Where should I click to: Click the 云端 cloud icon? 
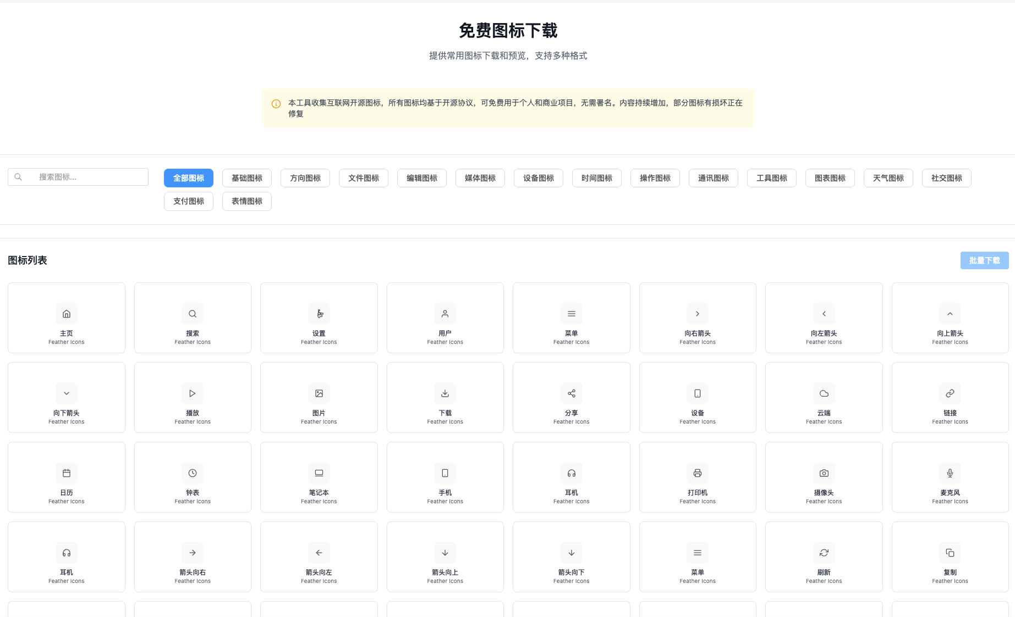(x=824, y=393)
